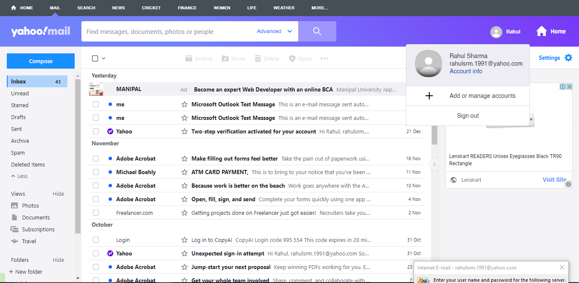The image size is (579, 283).
Task: Star the Make filling out forms email
Action: (185, 158)
